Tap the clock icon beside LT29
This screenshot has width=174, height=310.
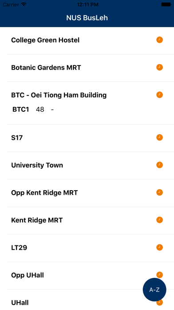click(159, 247)
